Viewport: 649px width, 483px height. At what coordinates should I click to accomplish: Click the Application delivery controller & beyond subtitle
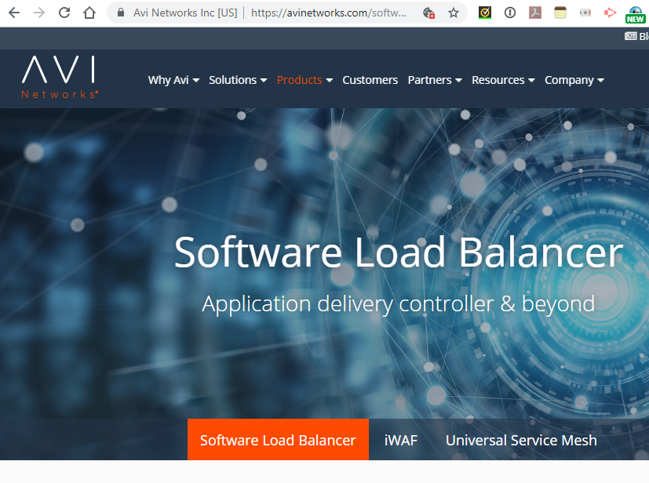click(x=398, y=304)
